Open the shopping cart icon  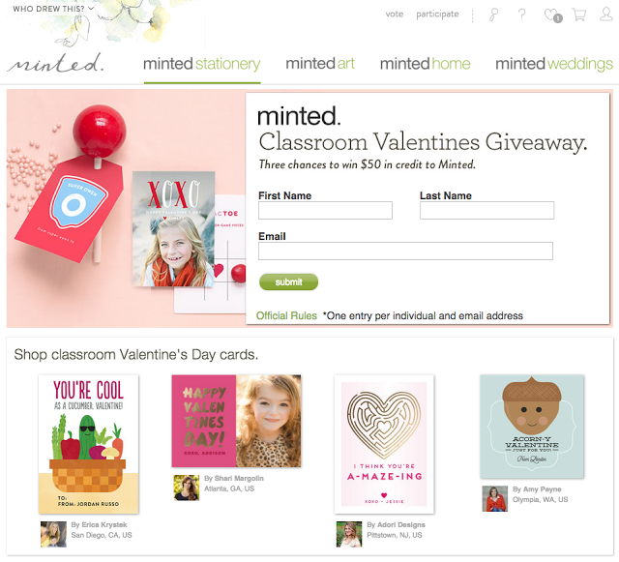(x=578, y=15)
